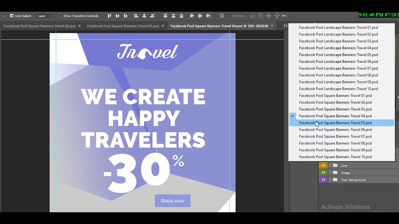Screen dimensions: 399x224
Task: Click Align horizontal centers icon
Action: [144, 16]
